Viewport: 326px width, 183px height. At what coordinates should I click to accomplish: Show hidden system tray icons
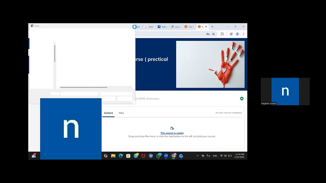point(197,156)
